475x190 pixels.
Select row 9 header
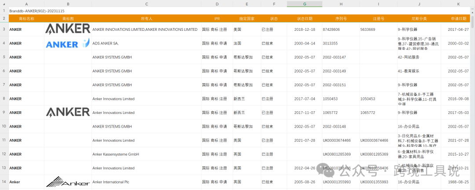[4, 113]
